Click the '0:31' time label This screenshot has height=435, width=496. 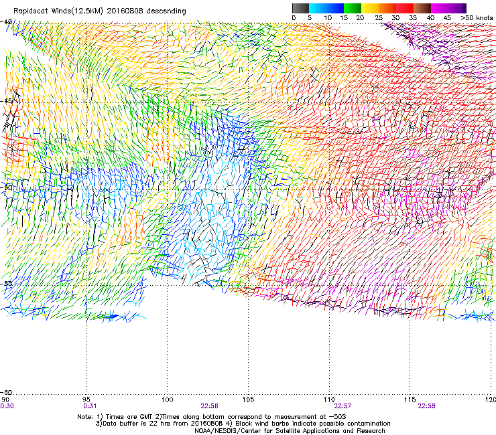pyautogui.click(x=90, y=406)
